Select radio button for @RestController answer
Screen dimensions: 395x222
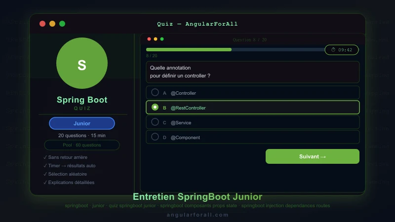point(155,107)
